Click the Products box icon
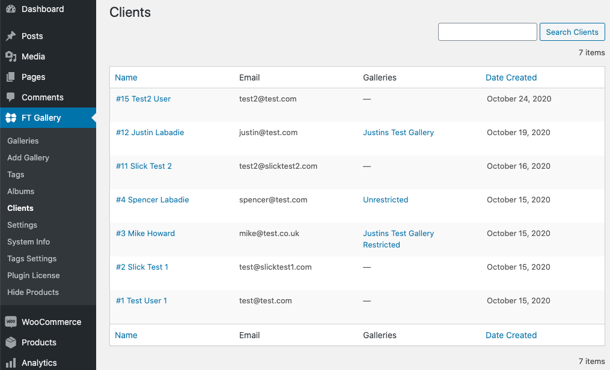 click(x=11, y=342)
